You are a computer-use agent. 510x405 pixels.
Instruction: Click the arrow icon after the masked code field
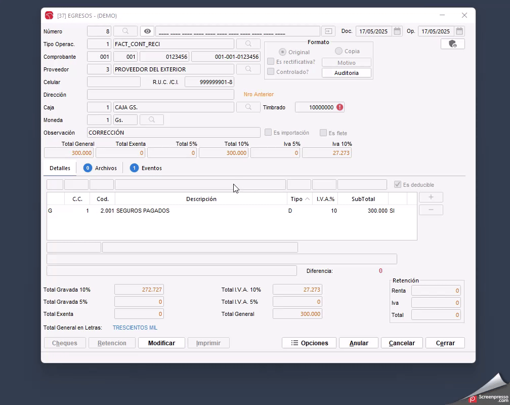[x=328, y=31]
